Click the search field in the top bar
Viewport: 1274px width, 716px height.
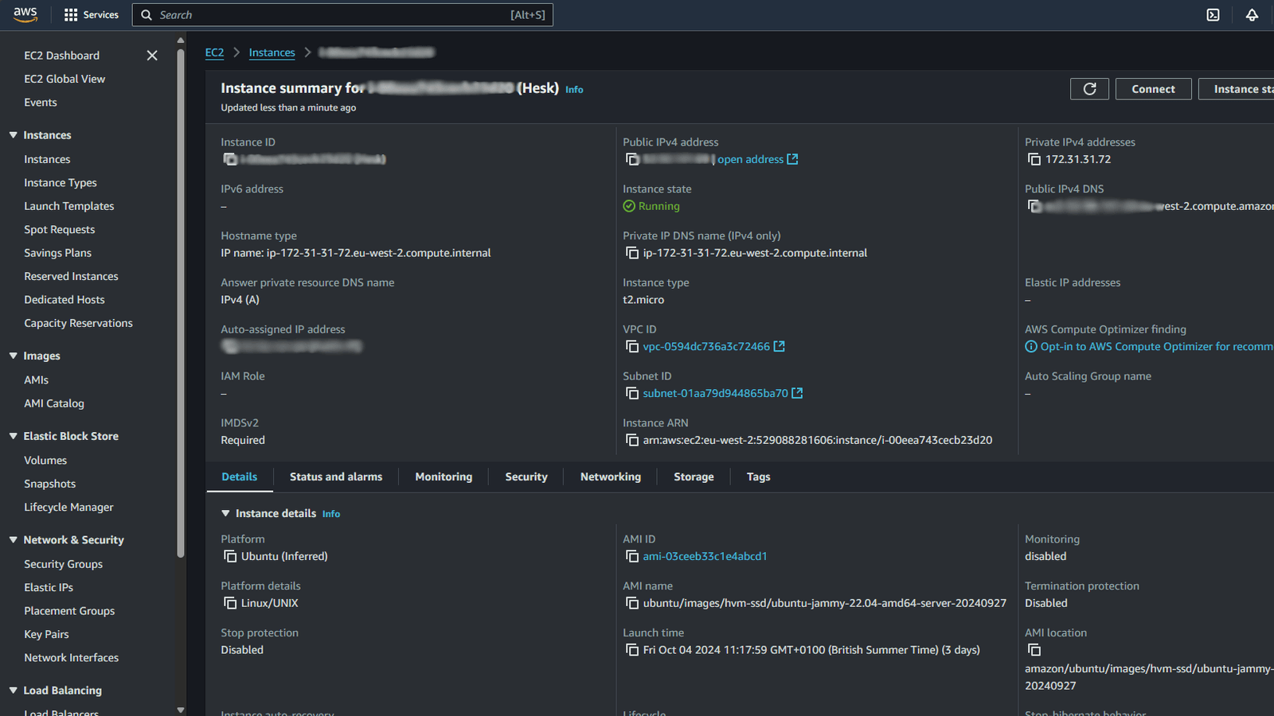click(342, 14)
